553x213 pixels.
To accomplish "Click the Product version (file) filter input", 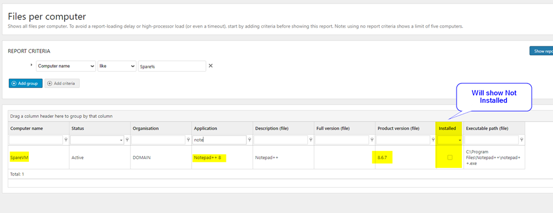I will point(403,140).
